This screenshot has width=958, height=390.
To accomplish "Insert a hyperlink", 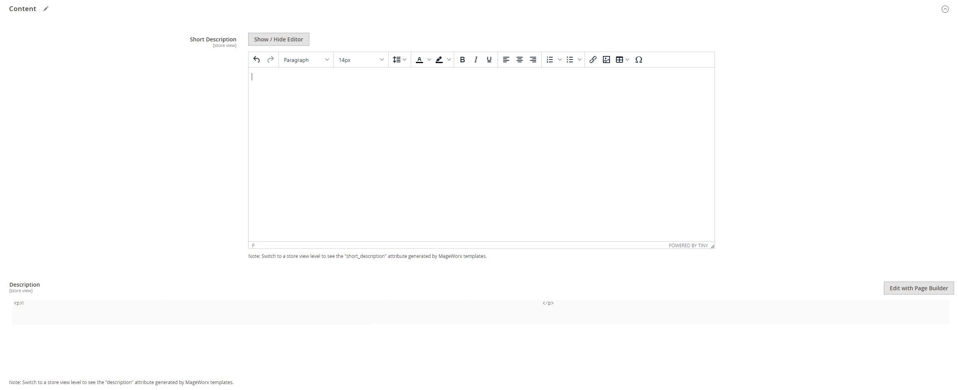I will (x=593, y=60).
